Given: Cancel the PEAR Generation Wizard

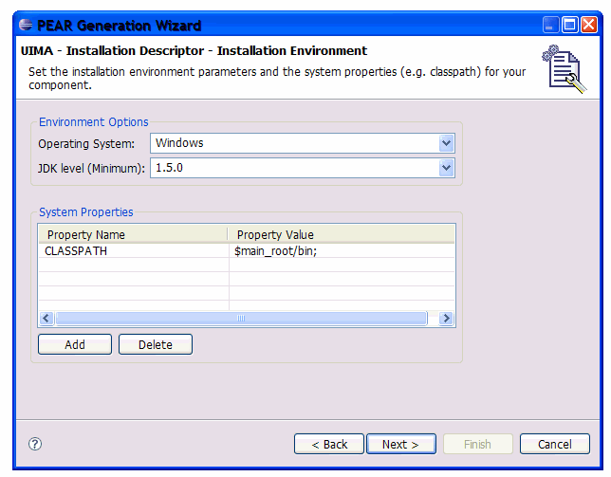Looking at the screenshot, I should click(x=554, y=444).
